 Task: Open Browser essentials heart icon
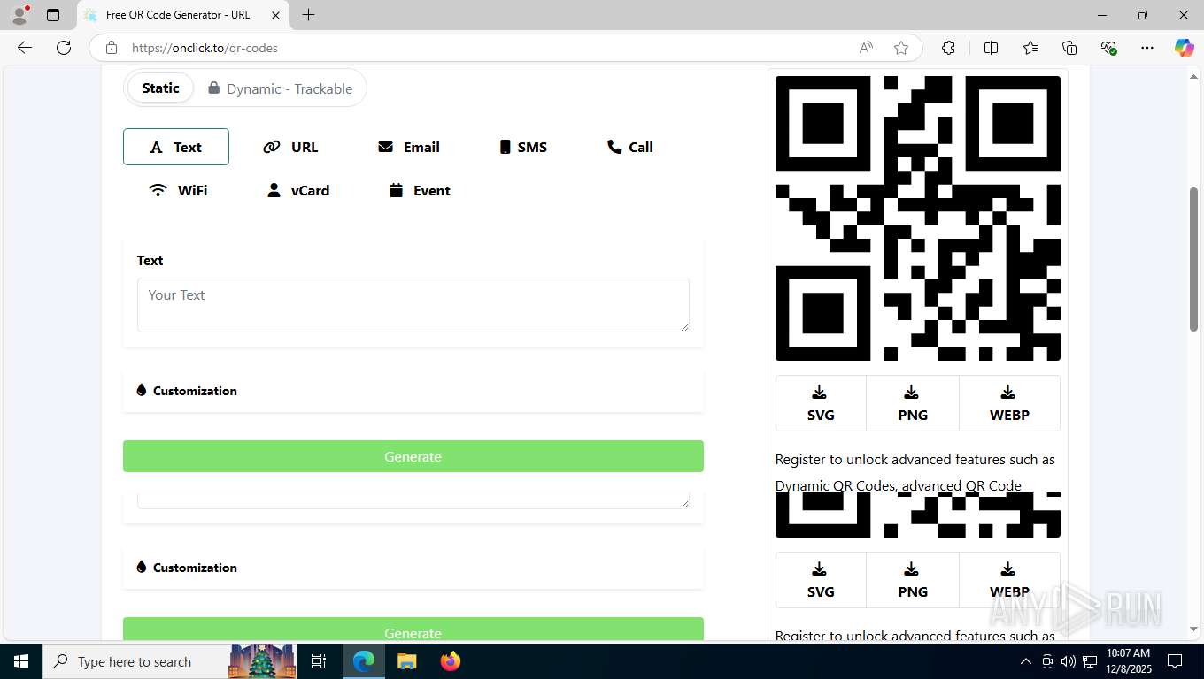coord(1108,48)
